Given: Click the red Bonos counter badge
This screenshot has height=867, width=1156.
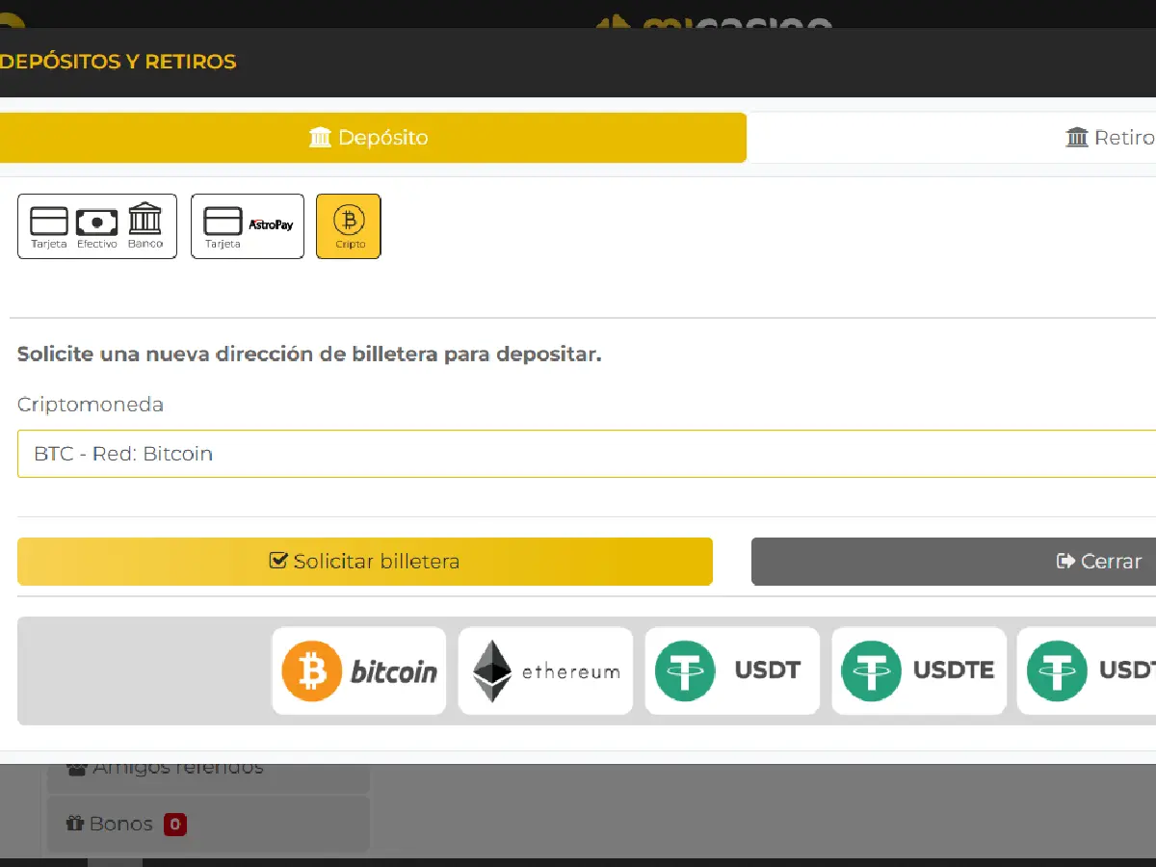Looking at the screenshot, I should 174,825.
